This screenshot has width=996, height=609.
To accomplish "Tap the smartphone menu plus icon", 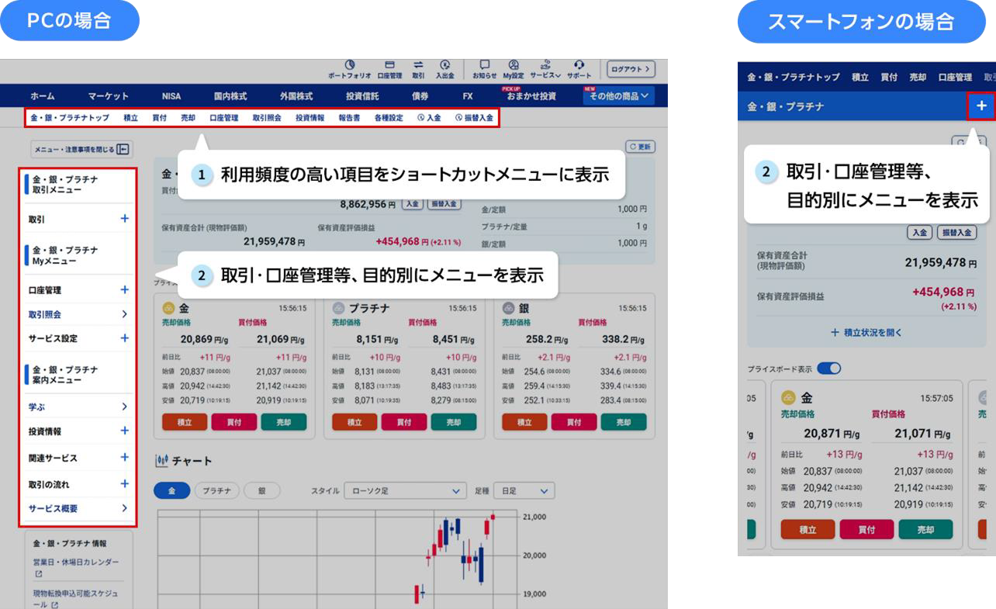I will (981, 106).
